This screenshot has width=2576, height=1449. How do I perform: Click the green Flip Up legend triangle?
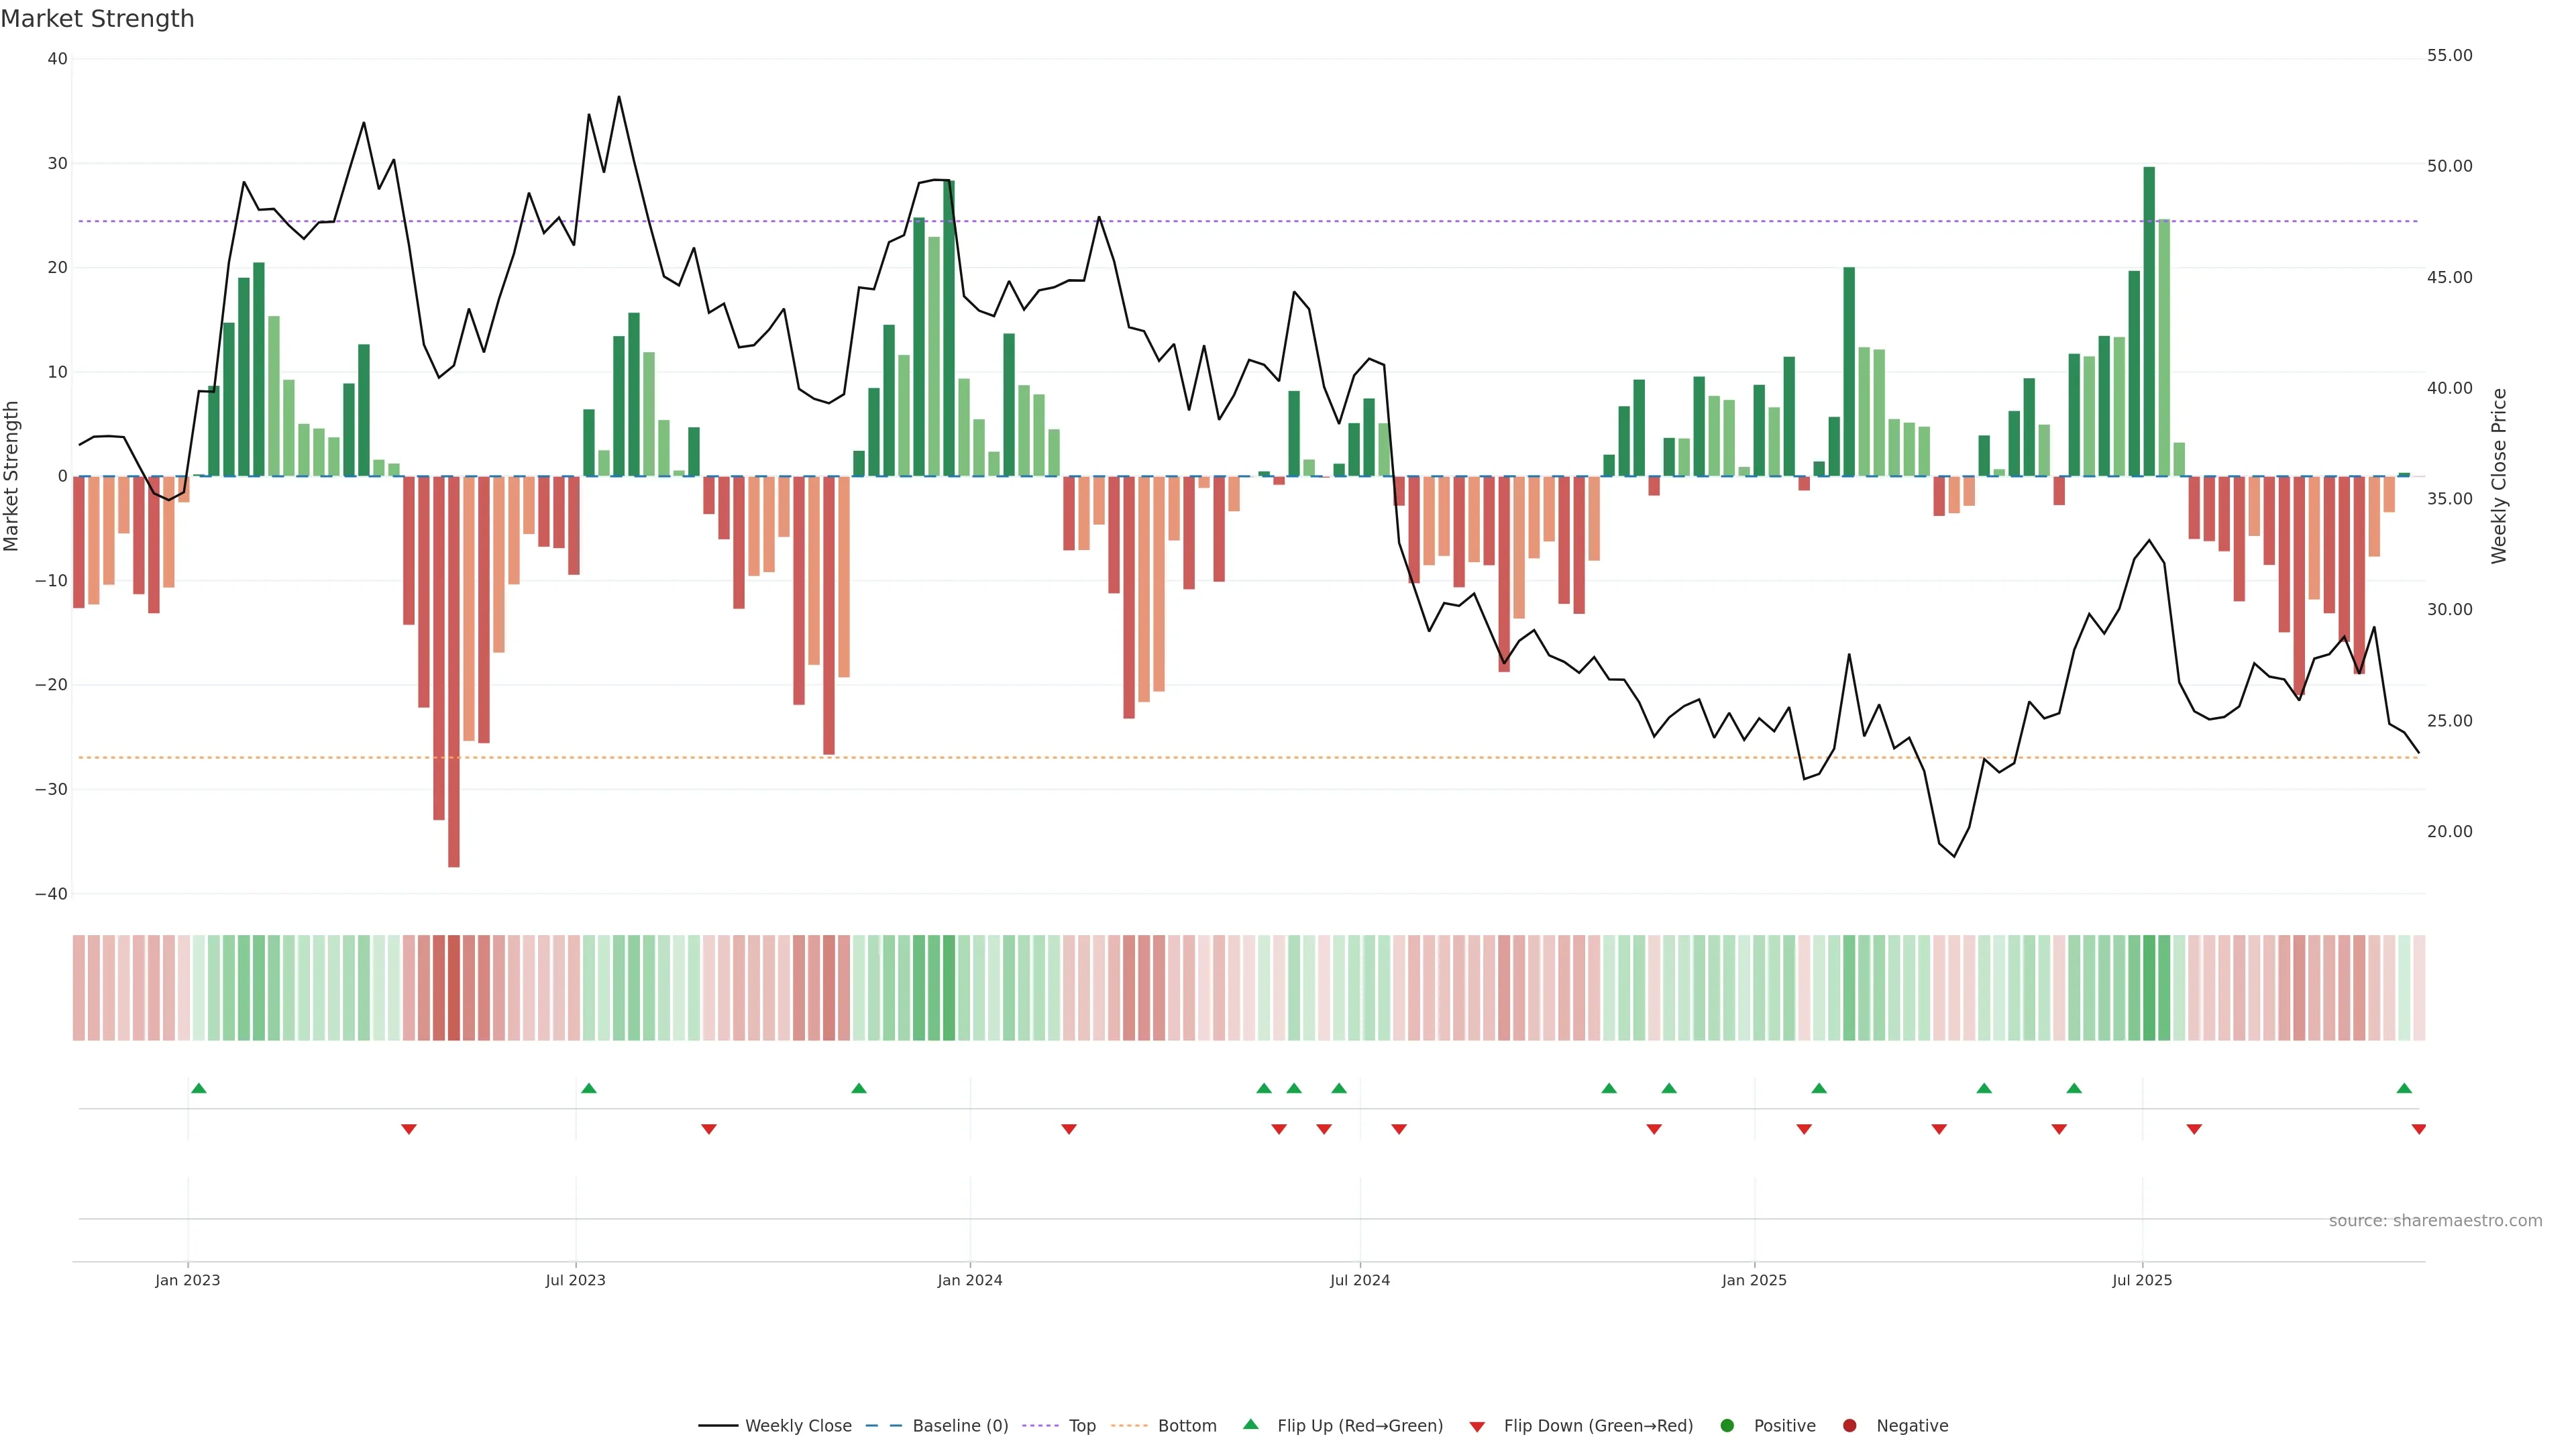[x=1250, y=1424]
